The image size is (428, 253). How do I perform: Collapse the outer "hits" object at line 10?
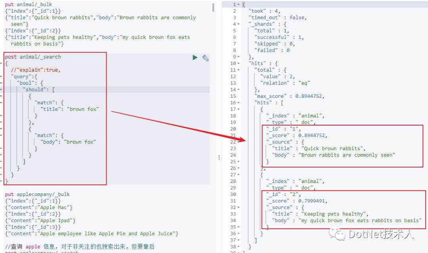click(239, 63)
